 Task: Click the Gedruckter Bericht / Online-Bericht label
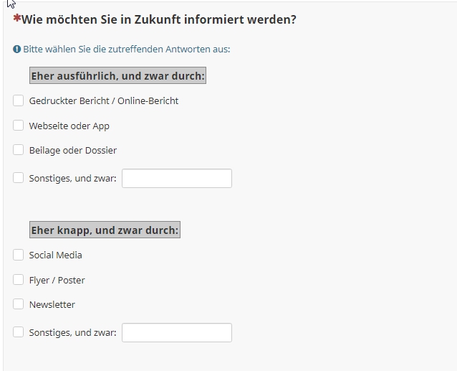[104, 100]
